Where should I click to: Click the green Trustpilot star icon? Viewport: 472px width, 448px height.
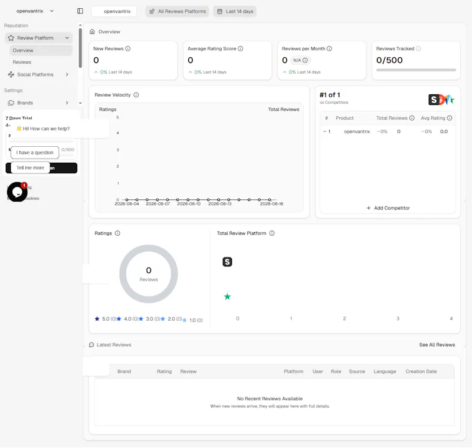tap(227, 297)
